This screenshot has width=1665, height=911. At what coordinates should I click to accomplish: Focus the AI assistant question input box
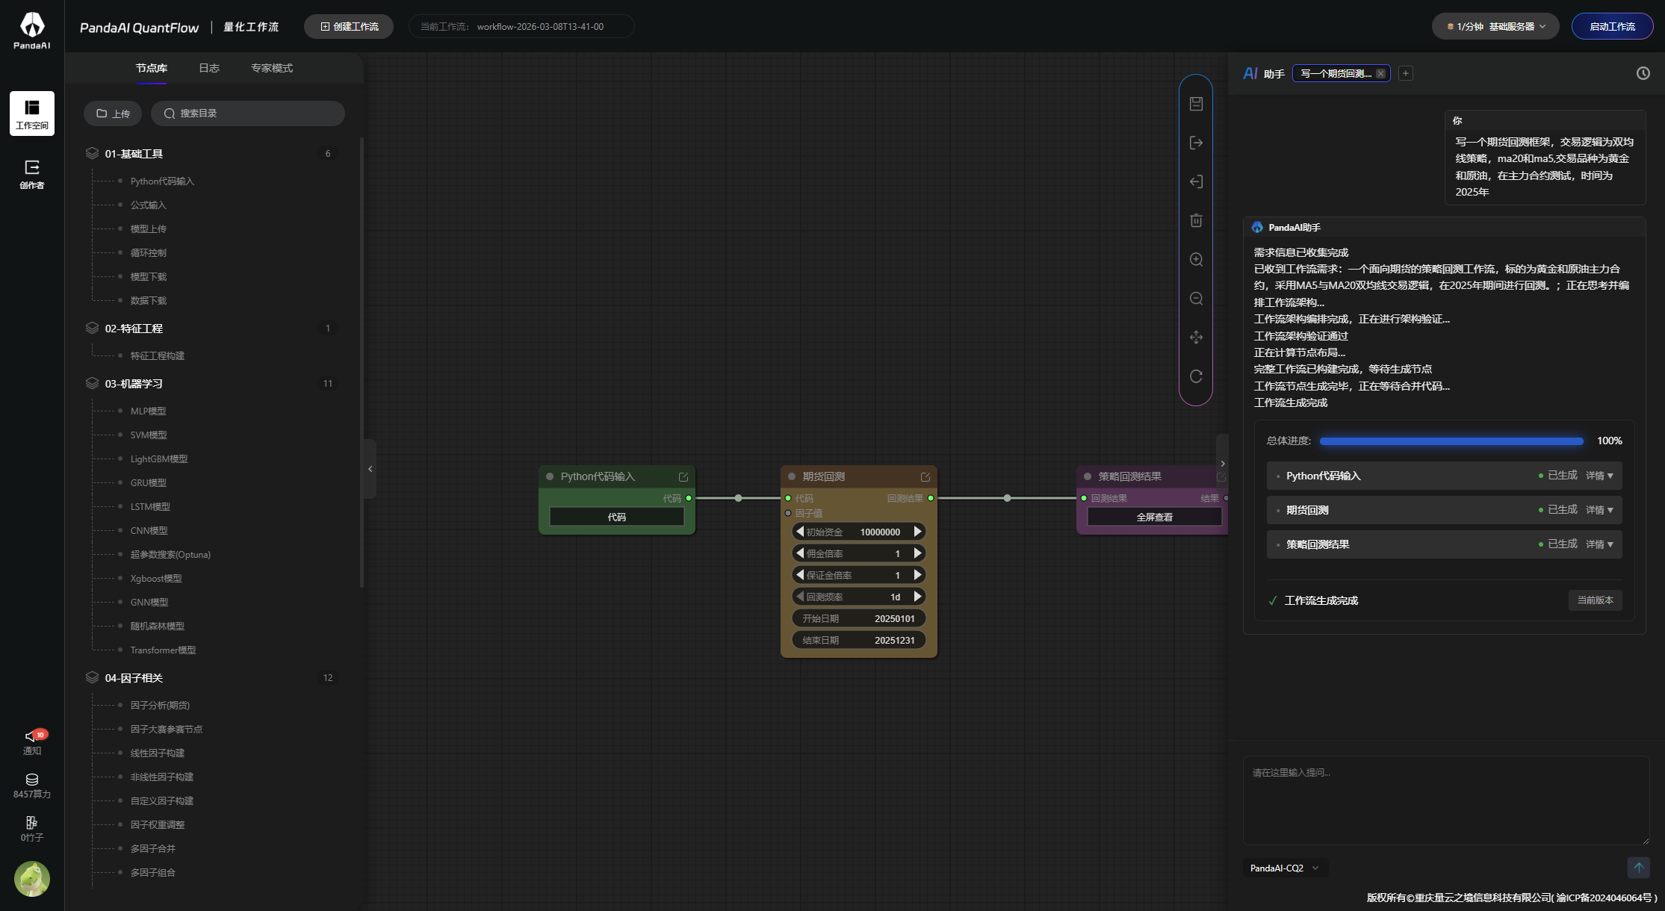click(x=1446, y=800)
